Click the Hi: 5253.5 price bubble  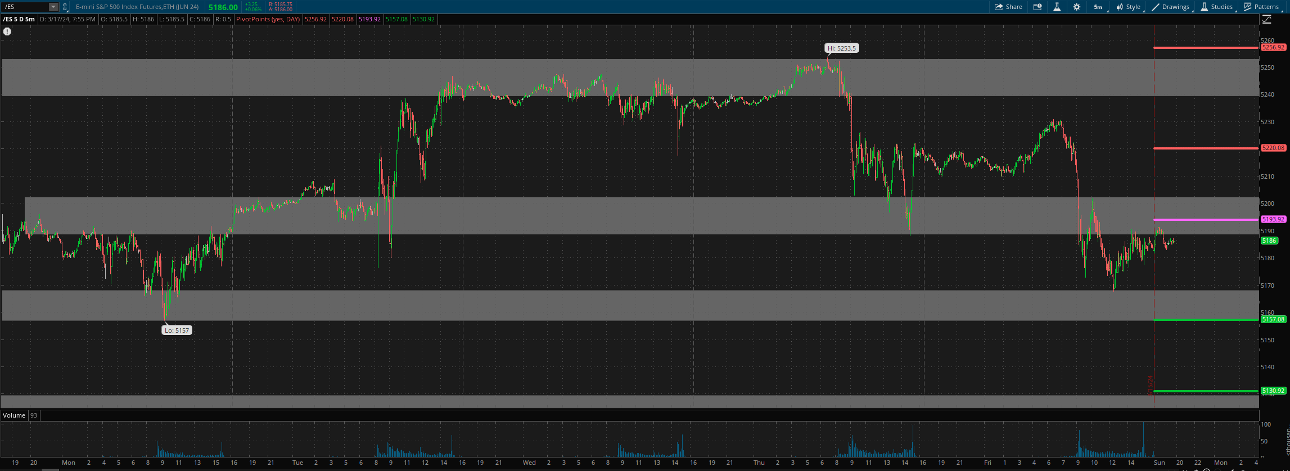click(841, 48)
